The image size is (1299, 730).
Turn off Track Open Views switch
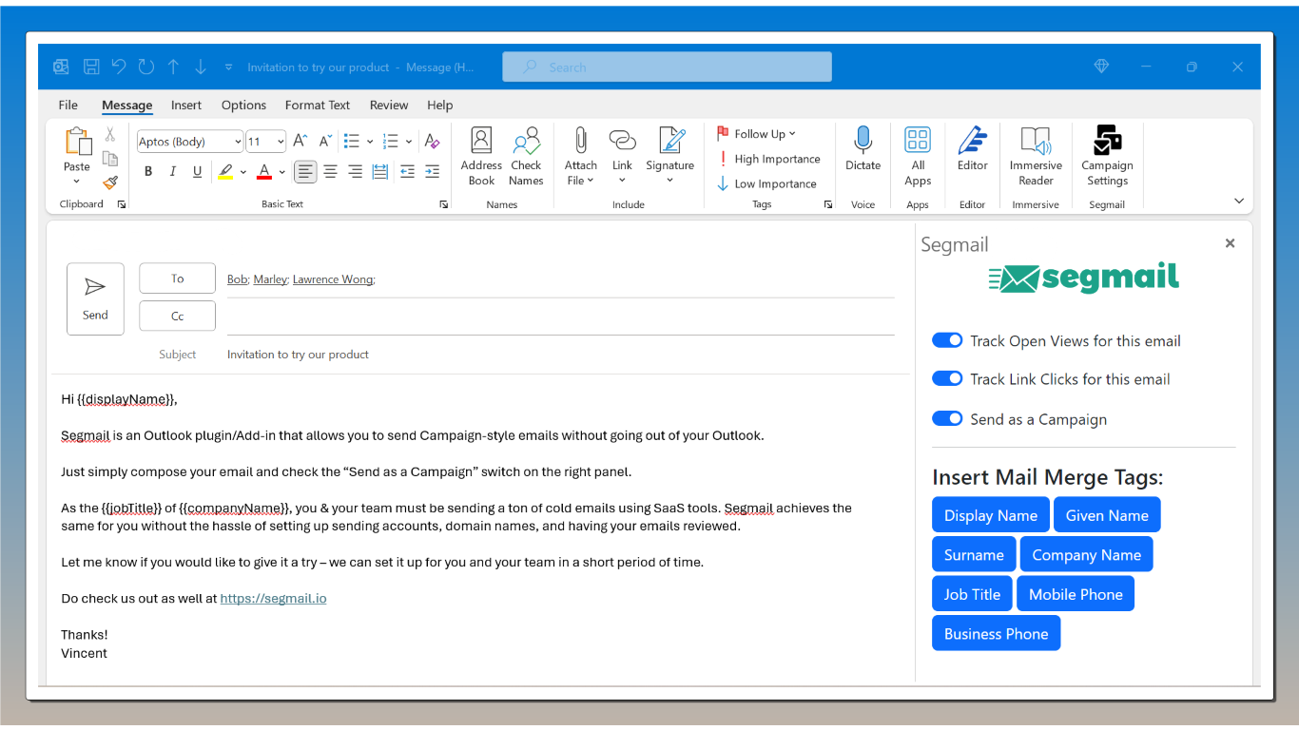[947, 340]
